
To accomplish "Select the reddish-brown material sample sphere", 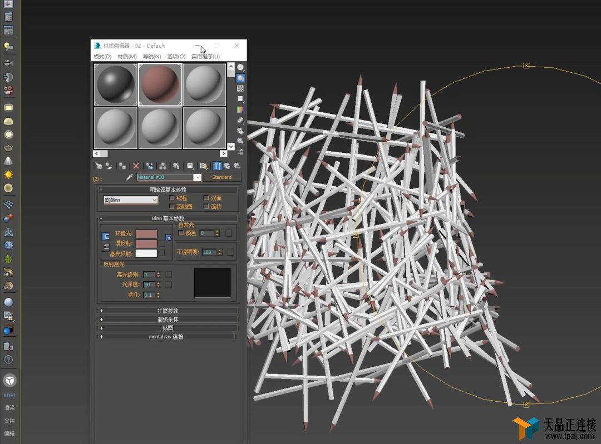I will tap(160, 84).
